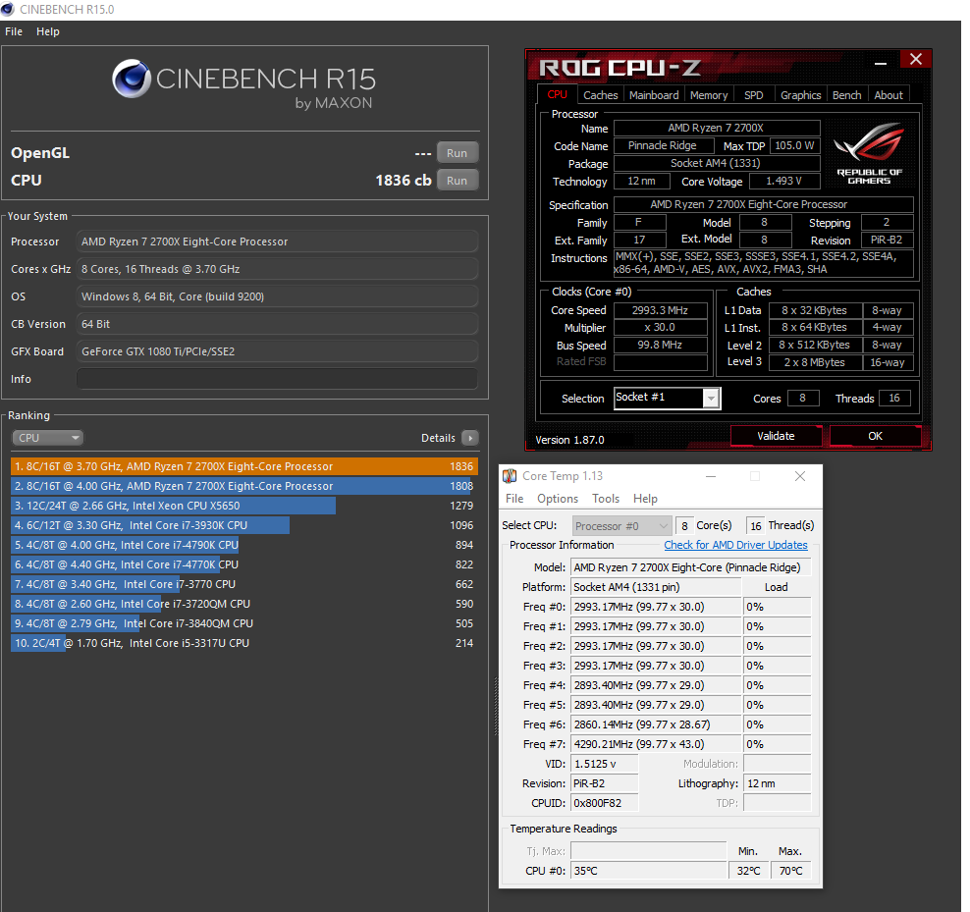Open the File menu in Core Temp
Viewport: 970px width, 912px height.
click(514, 499)
